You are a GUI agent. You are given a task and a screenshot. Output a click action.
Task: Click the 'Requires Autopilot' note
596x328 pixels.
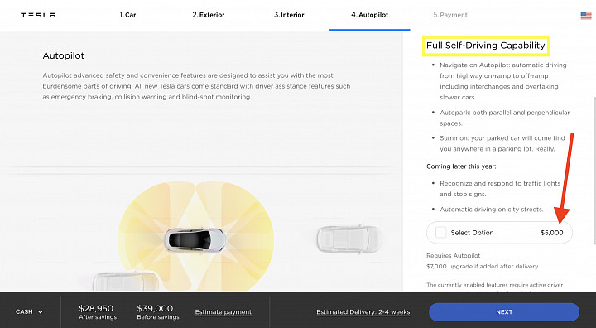[x=453, y=256]
